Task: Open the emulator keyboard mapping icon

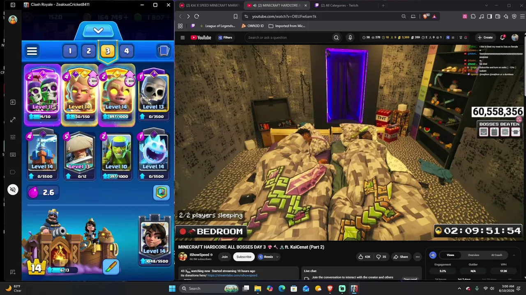Action: coord(13,154)
